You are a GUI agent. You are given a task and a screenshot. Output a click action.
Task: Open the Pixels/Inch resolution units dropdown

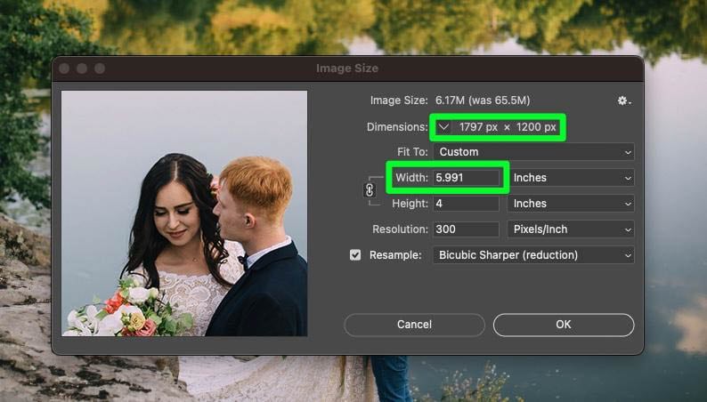pos(571,229)
